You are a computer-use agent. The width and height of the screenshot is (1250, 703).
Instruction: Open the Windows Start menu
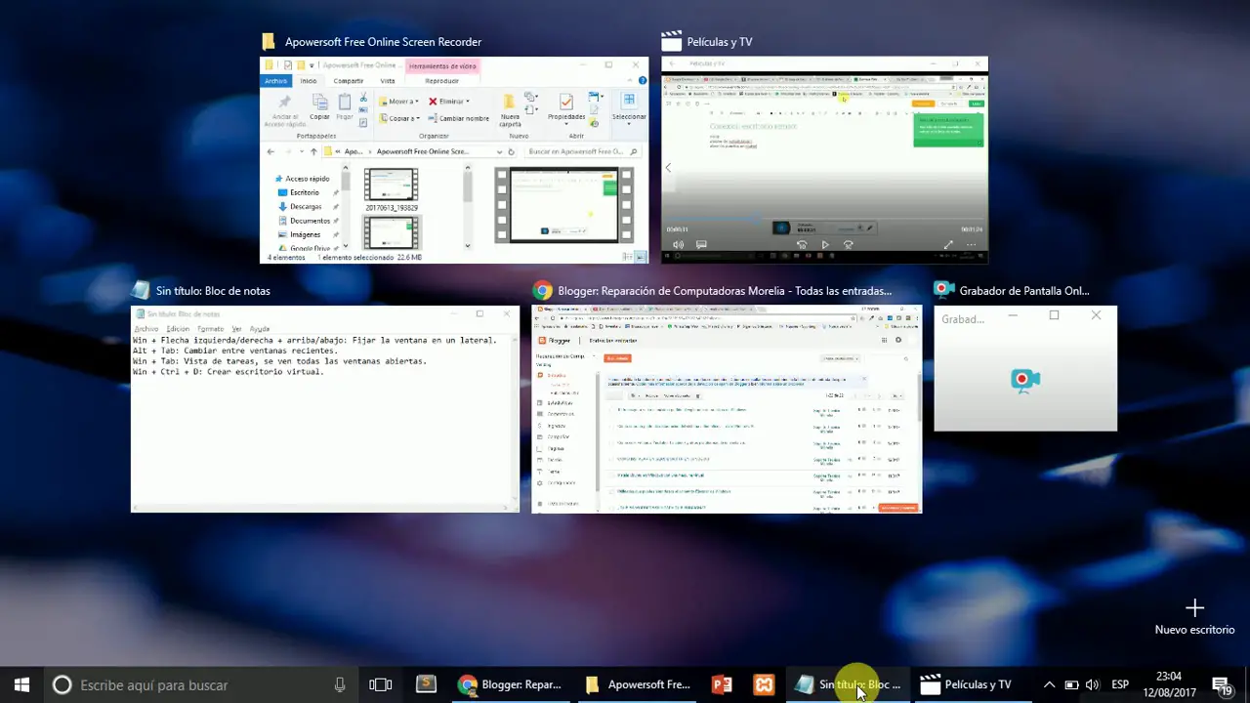click(x=21, y=684)
